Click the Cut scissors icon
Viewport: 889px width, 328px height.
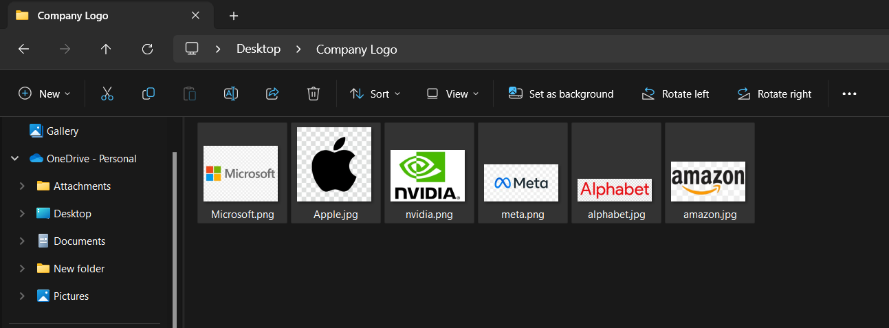[x=107, y=94]
